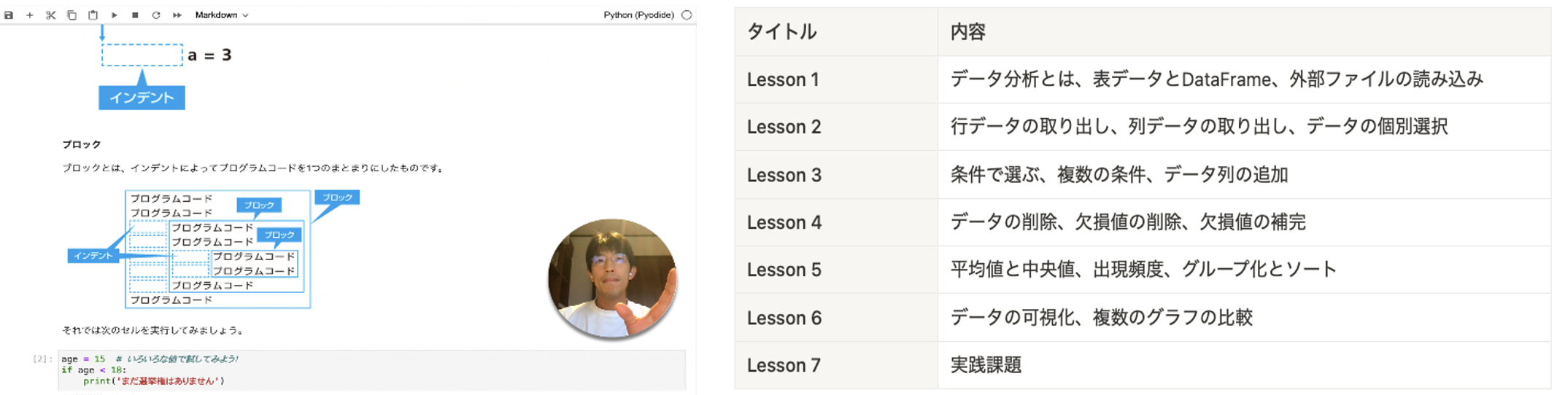Viewport: 1557px width, 395px height.
Task: Click the blue インデント label under a = 3
Action: click(142, 98)
